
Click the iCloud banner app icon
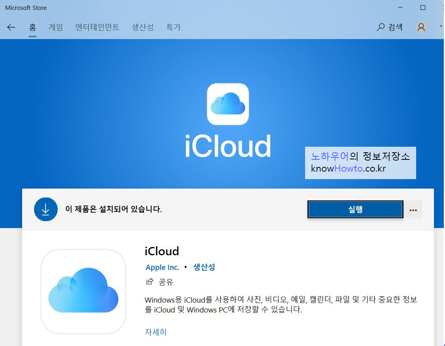[228, 104]
